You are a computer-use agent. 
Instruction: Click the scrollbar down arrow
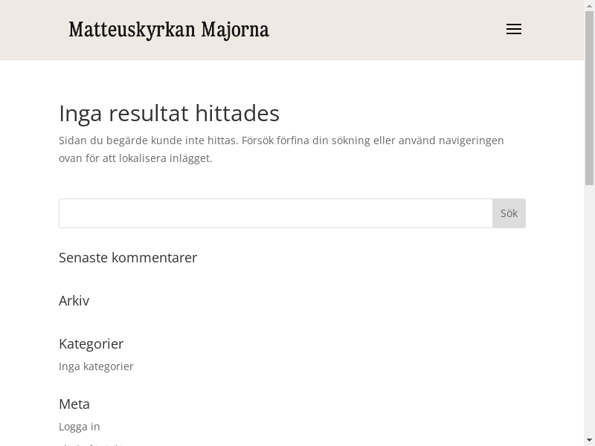(589, 441)
